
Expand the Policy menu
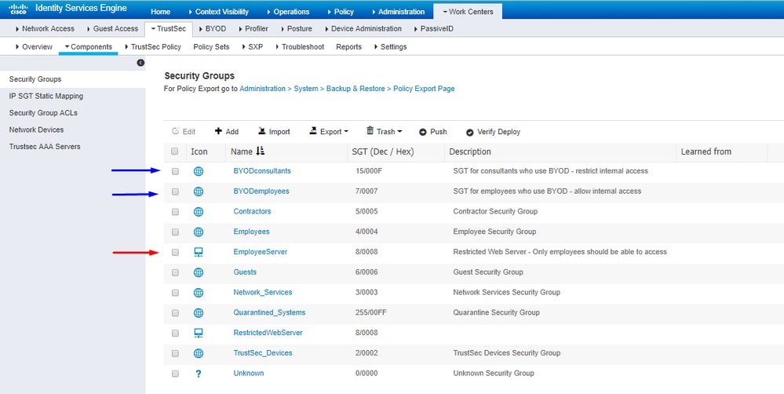pyautogui.click(x=341, y=12)
